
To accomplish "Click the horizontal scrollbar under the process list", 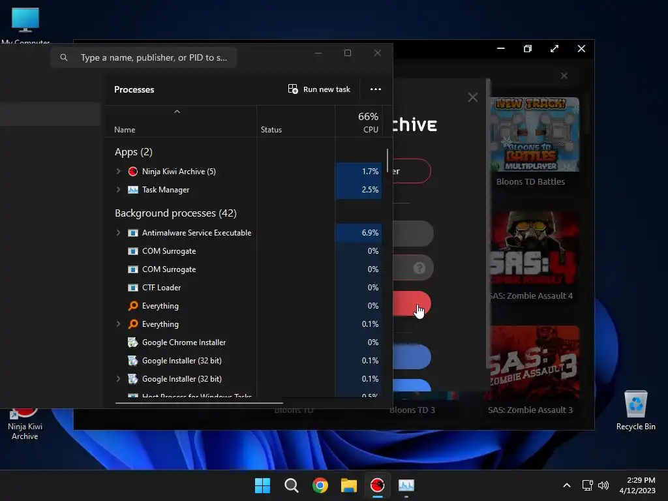I will [x=199, y=402].
